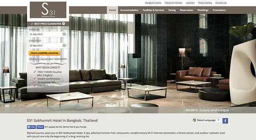Click the 'FREE THB400 Voucher' text

click(50, 72)
